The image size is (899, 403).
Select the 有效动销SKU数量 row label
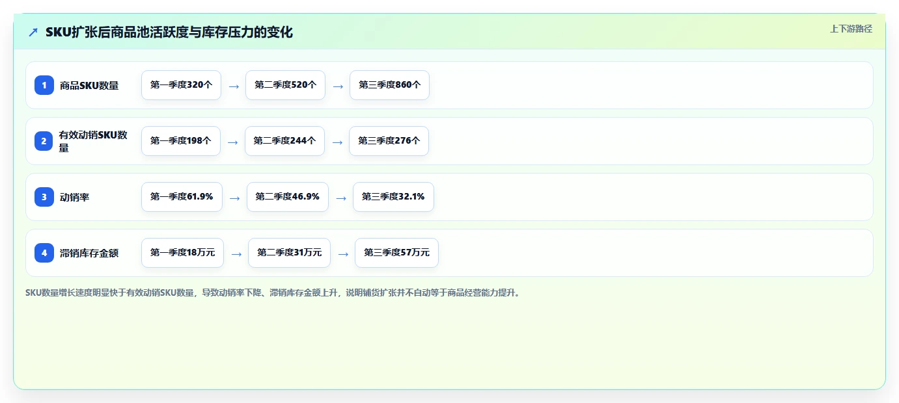coord(93,141)
